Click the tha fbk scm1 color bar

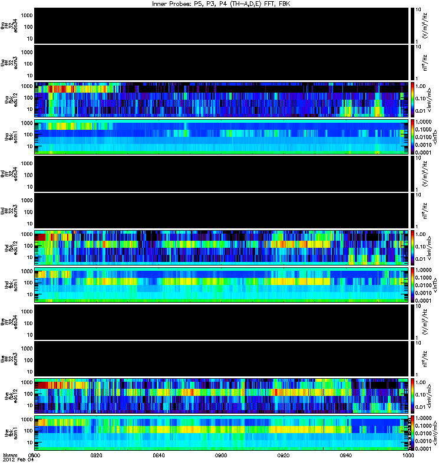(413, 137)
